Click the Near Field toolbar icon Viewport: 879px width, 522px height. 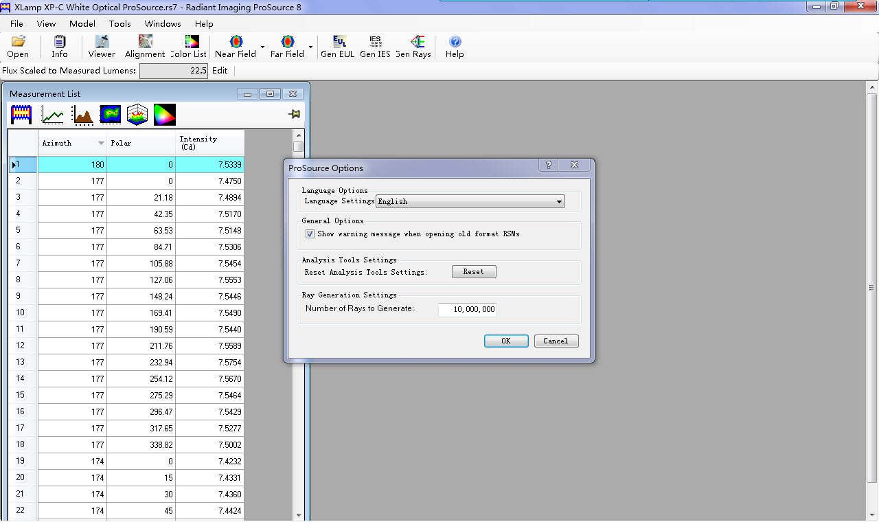(236, 47)
